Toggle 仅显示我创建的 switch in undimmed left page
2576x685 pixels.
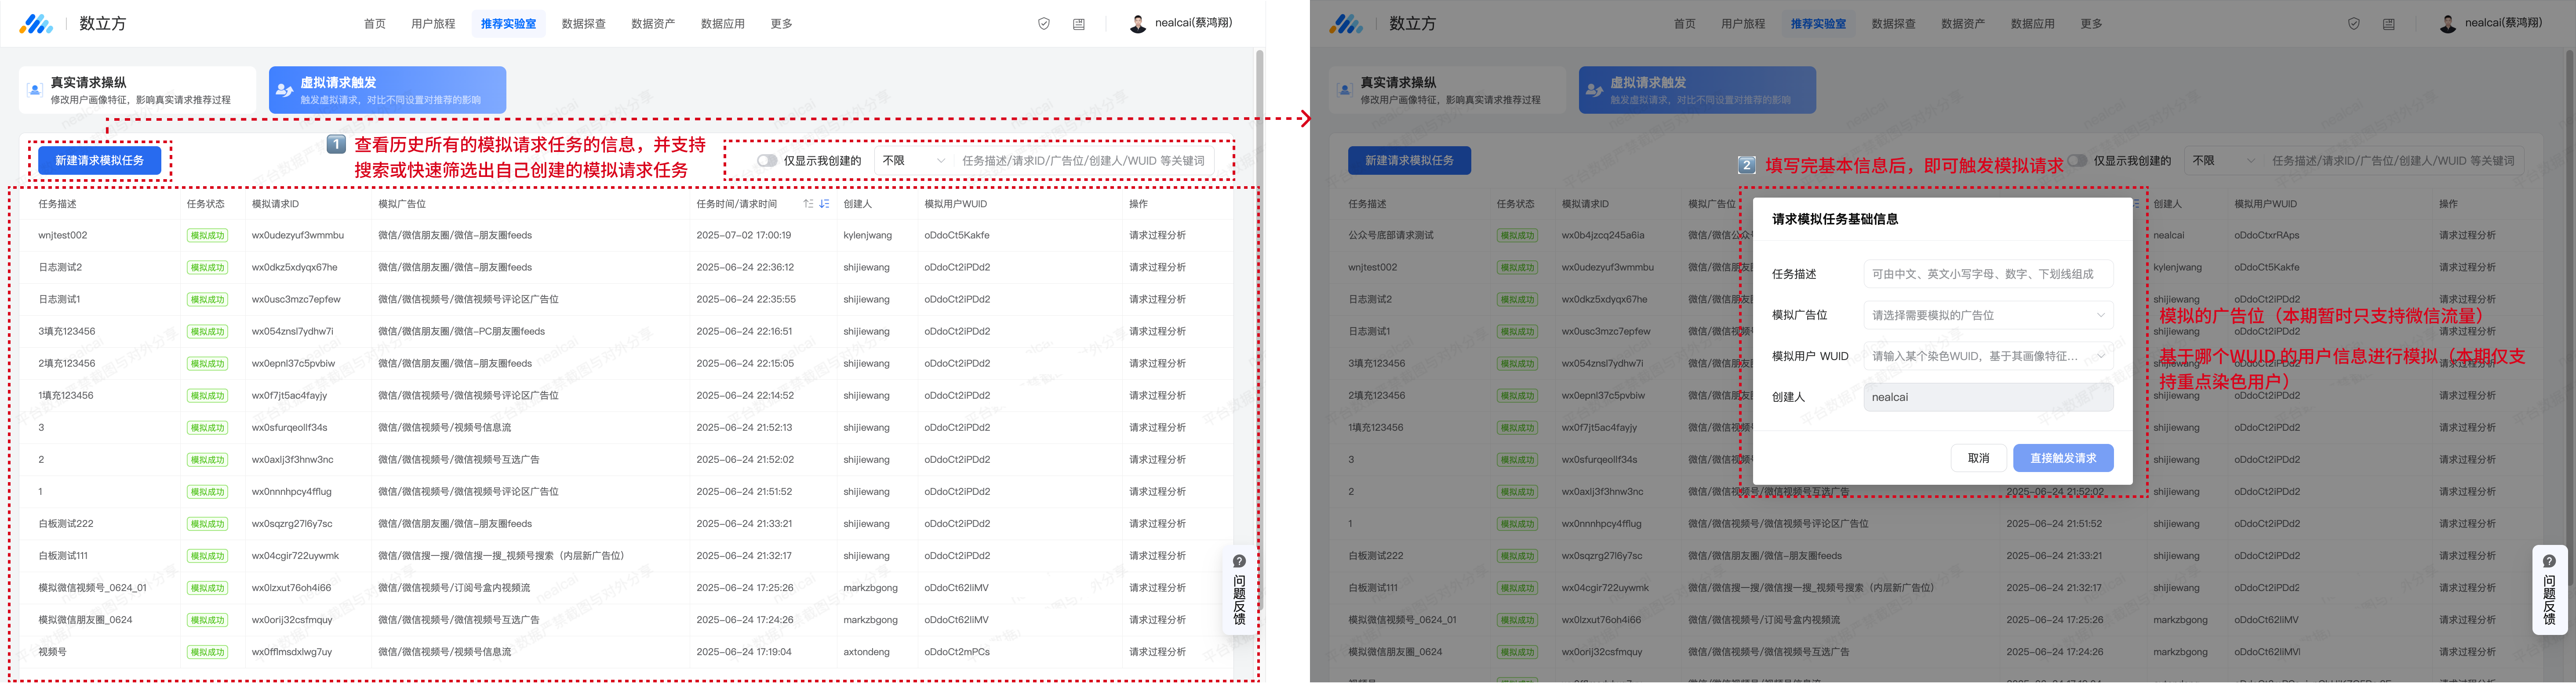click(767, 161)
